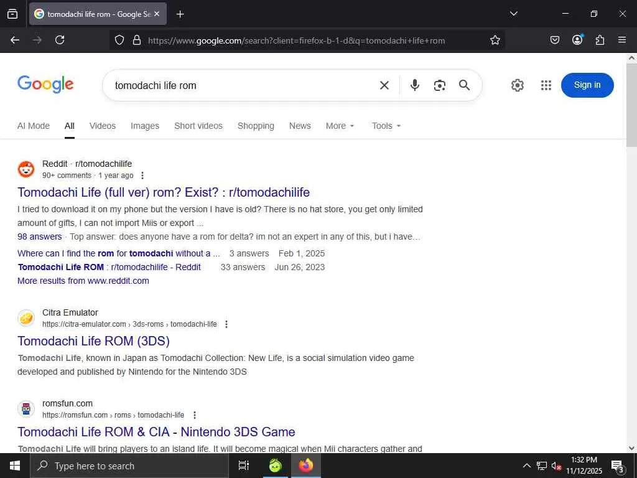
Task: Open Tomodachi Life ROM & CIA link
Action: (x=156, y=432)
